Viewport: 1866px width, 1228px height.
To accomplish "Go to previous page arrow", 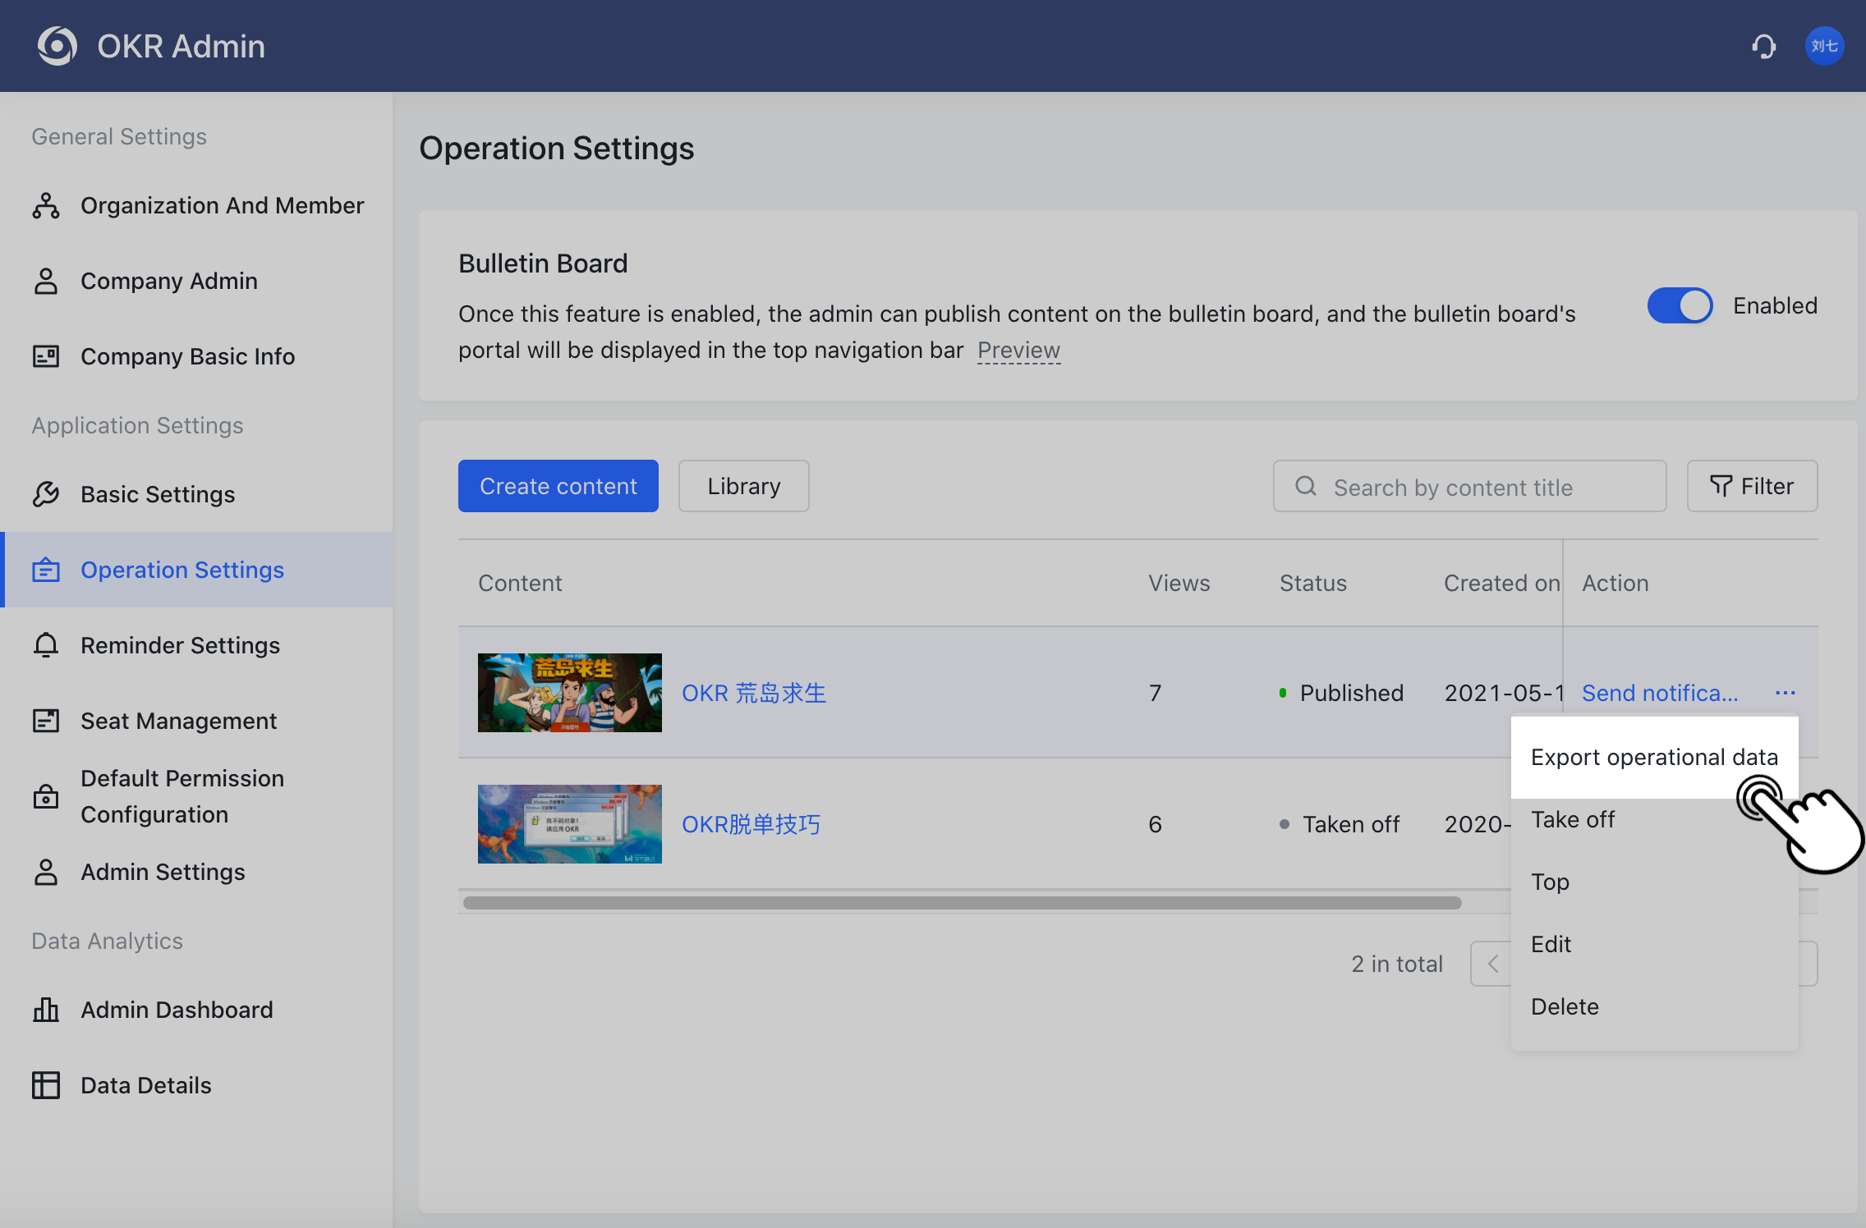I will tap(1492, 964).
